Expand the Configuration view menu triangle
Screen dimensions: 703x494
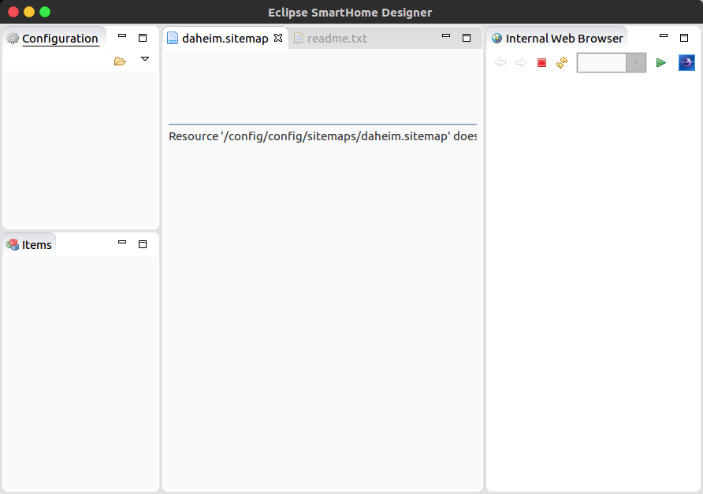(145, 59)
